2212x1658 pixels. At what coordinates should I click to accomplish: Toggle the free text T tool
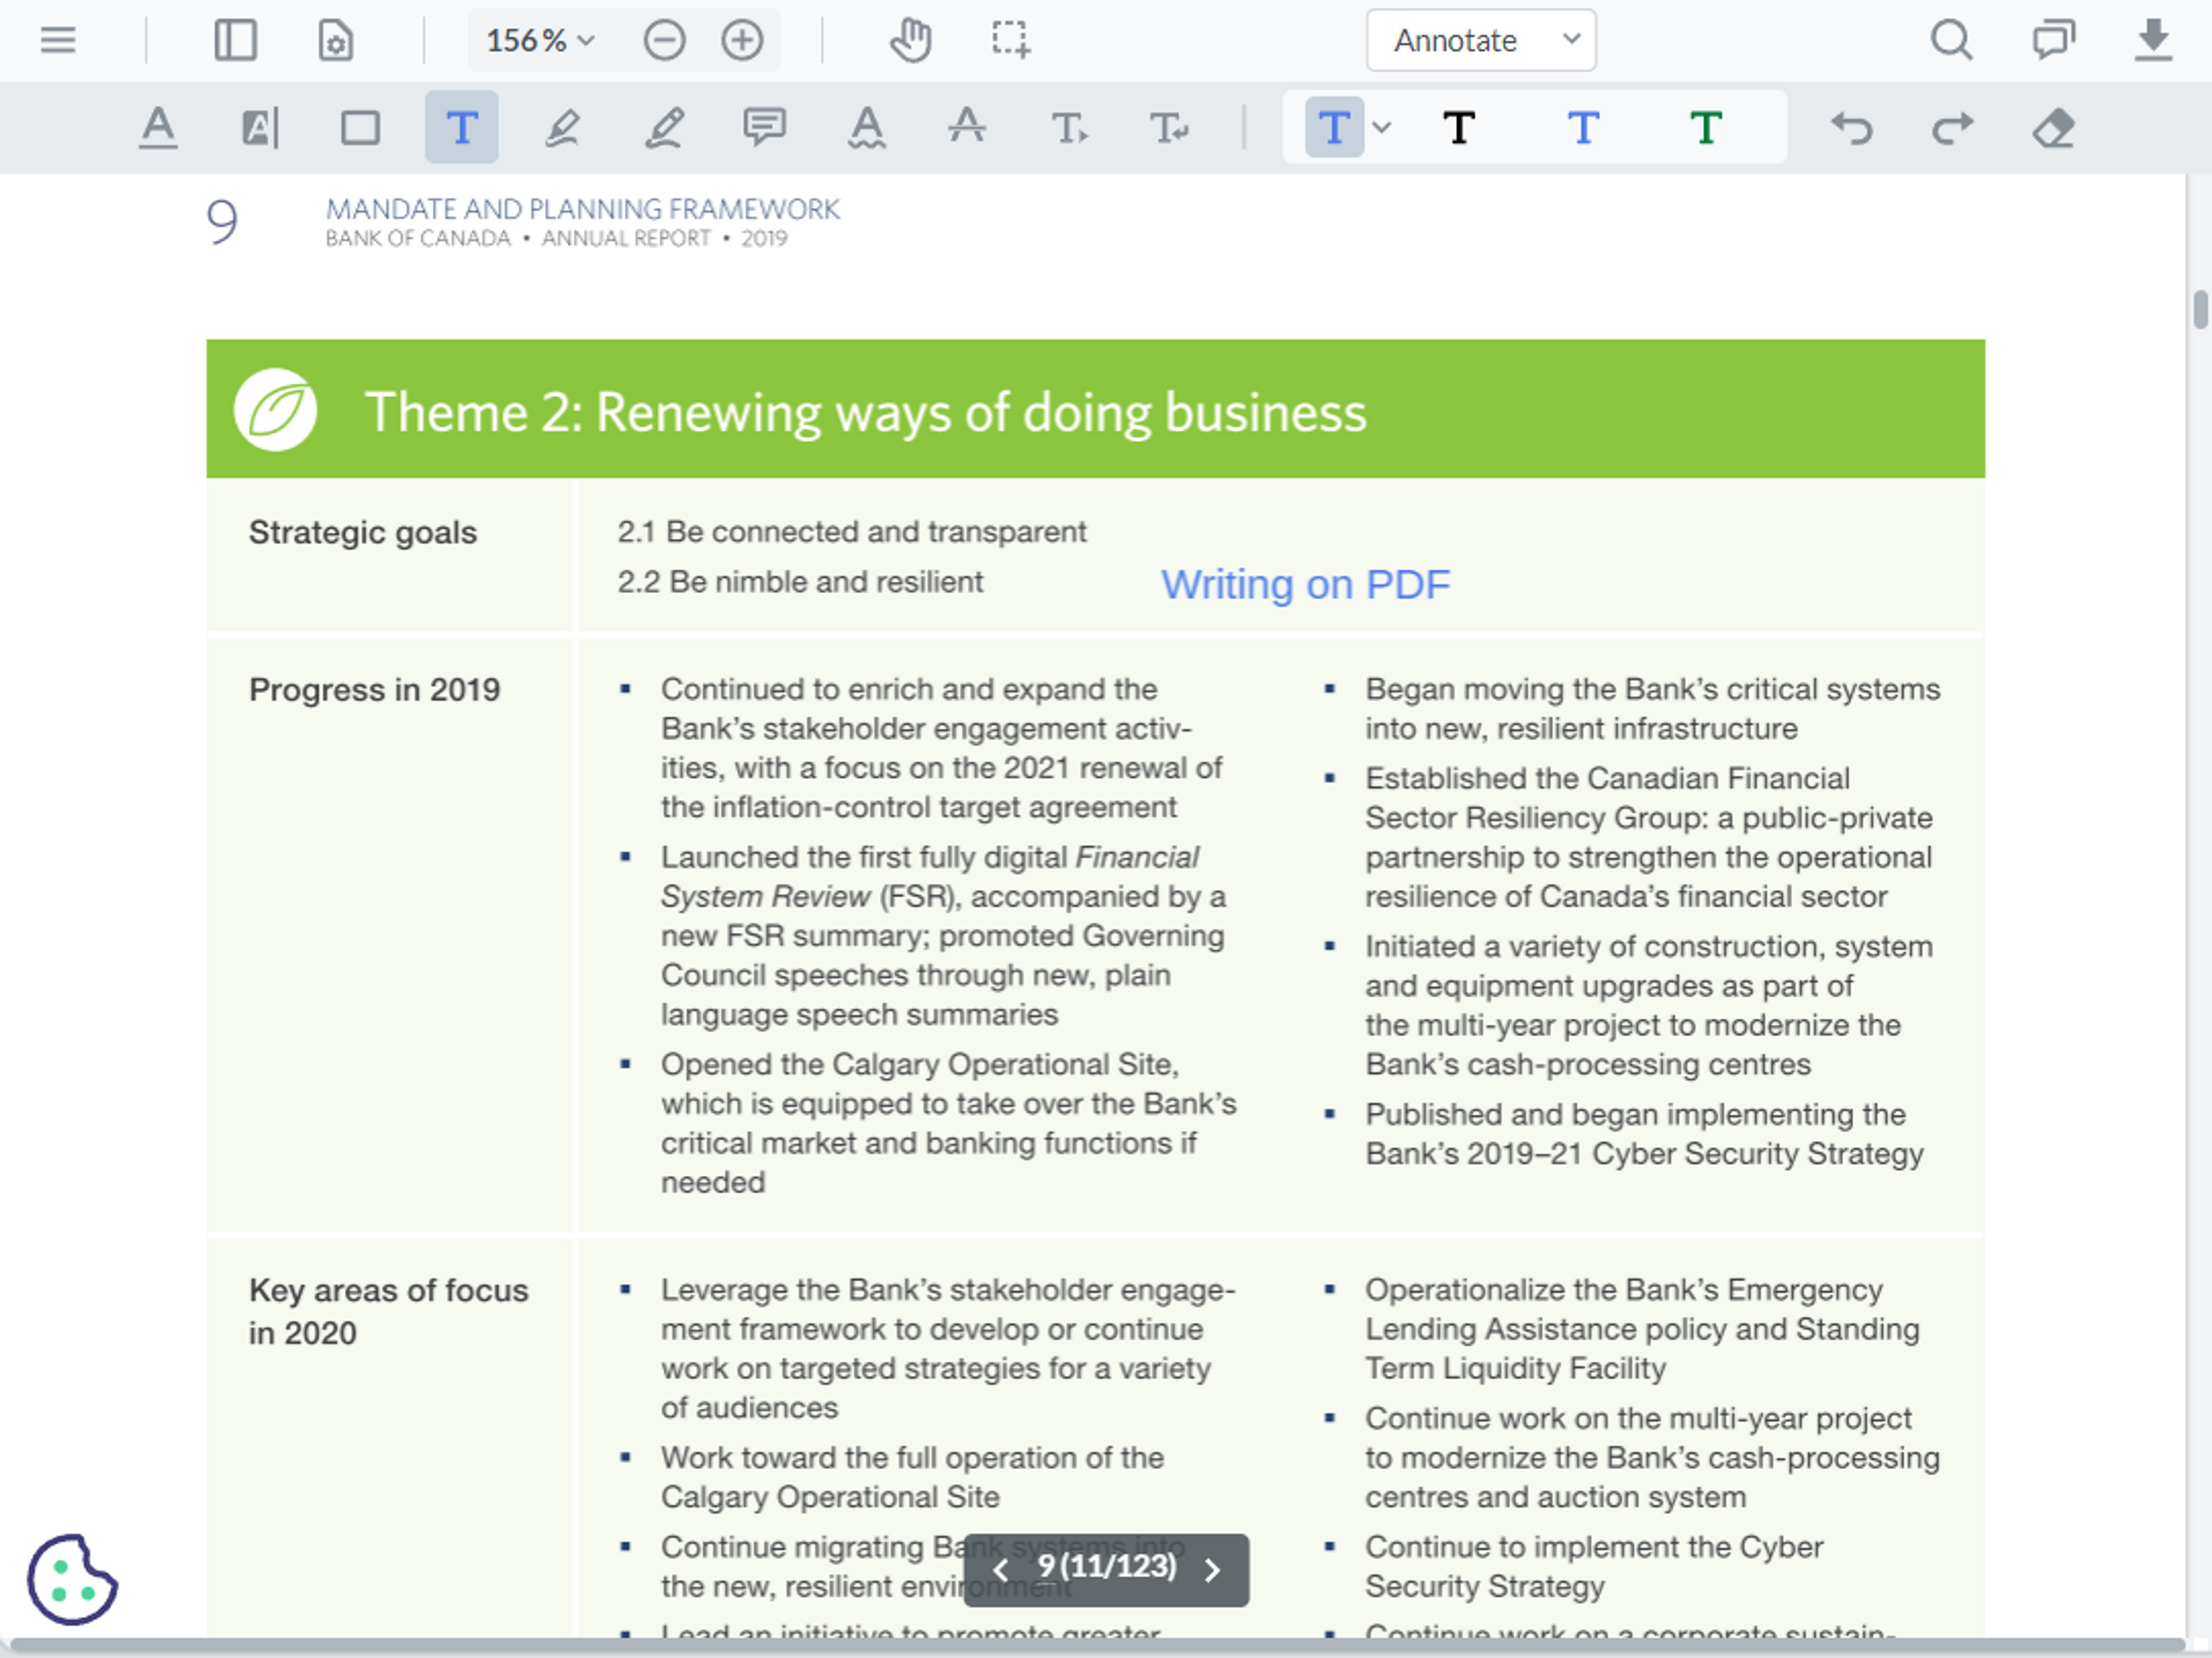click(461, 128)
